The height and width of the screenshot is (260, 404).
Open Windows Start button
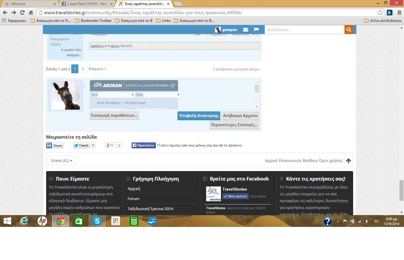point(7,221)
